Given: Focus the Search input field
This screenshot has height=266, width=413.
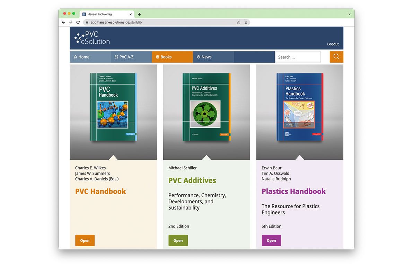Looking at the screenshot, I should pos(298,57).
